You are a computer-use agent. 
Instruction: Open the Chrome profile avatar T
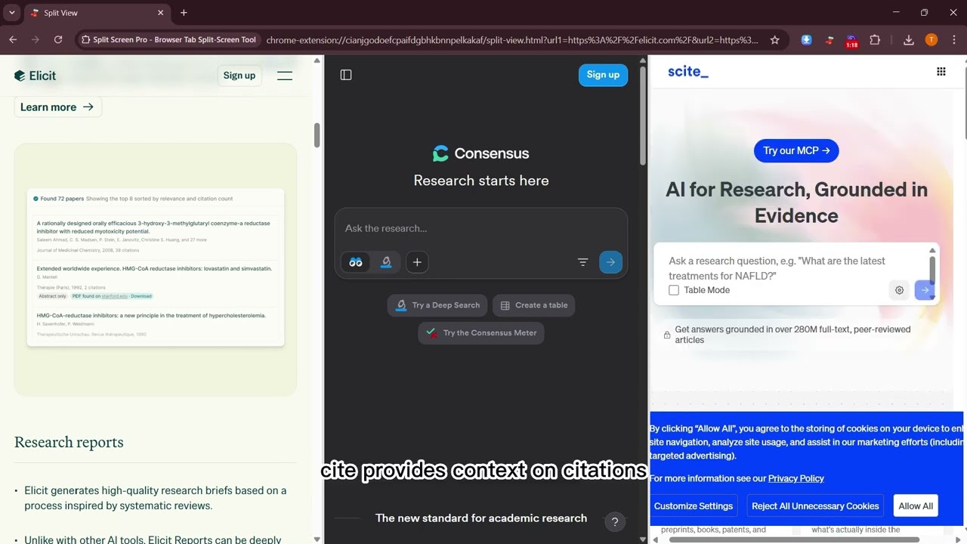click(x=931, y=40)
